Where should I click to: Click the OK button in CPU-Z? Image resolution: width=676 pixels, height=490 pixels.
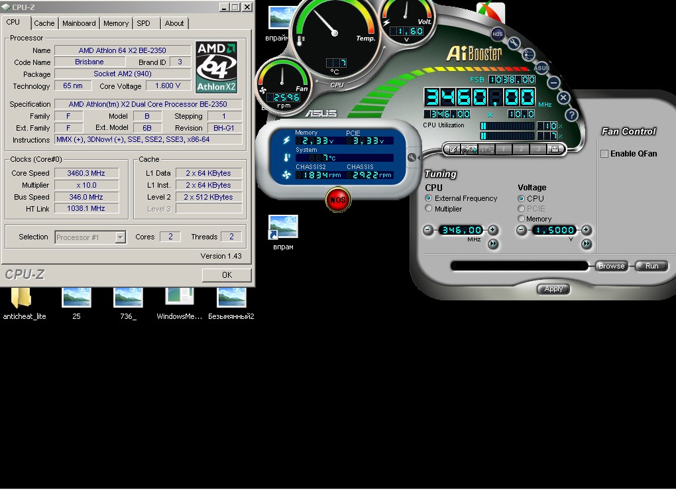[227, 275]
